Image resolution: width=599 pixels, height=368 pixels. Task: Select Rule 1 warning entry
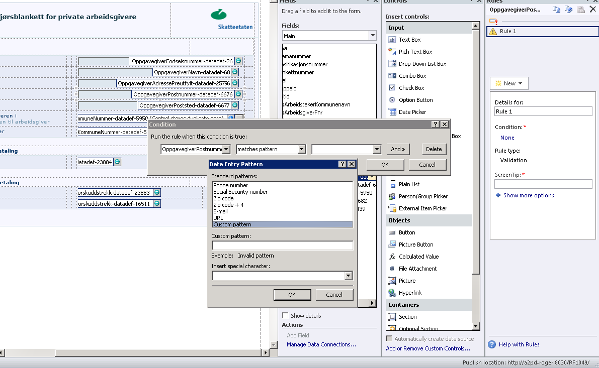coord(543,31)
